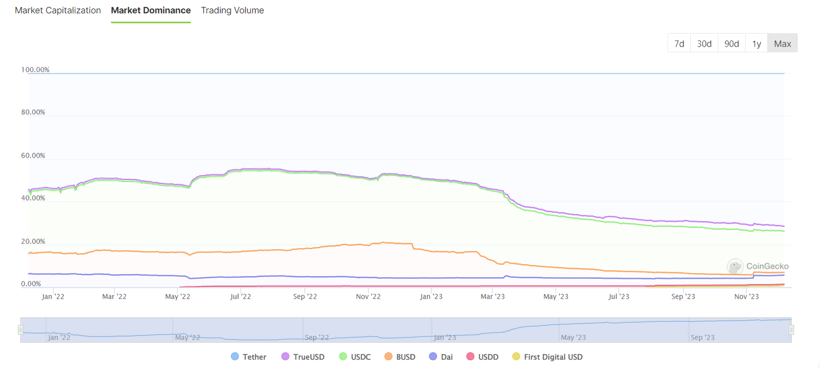Grab the left range navigator handle
The image size is (820, 369).
click(x=21, y=330)
